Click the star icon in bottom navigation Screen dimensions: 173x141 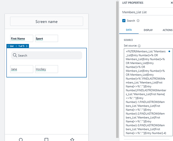(72, 139)
